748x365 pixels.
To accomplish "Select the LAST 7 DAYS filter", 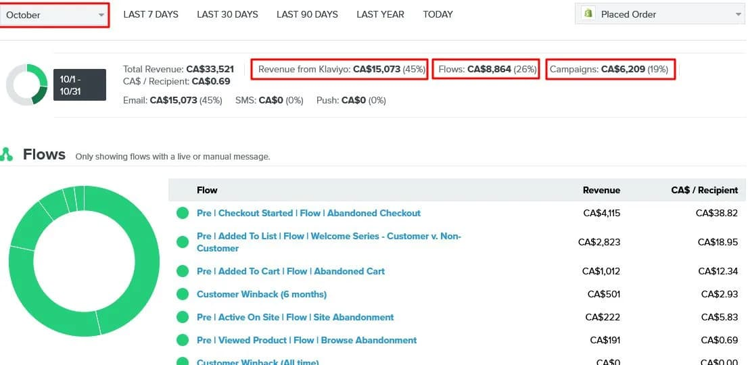I will pos(151,14).
